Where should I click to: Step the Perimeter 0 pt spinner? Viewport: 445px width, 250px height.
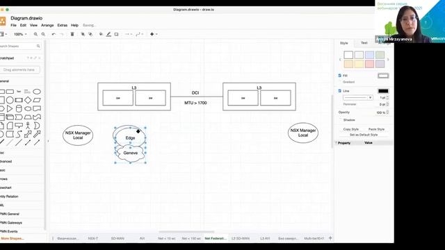tap(388, 104)
